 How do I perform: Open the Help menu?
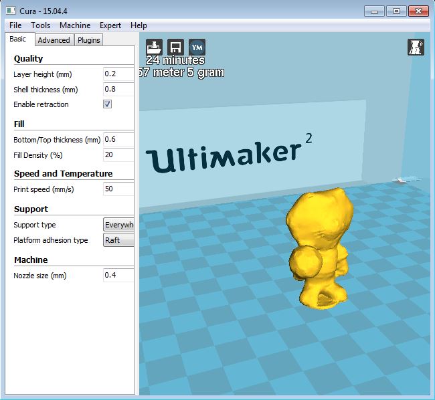[x=139, y=25]
